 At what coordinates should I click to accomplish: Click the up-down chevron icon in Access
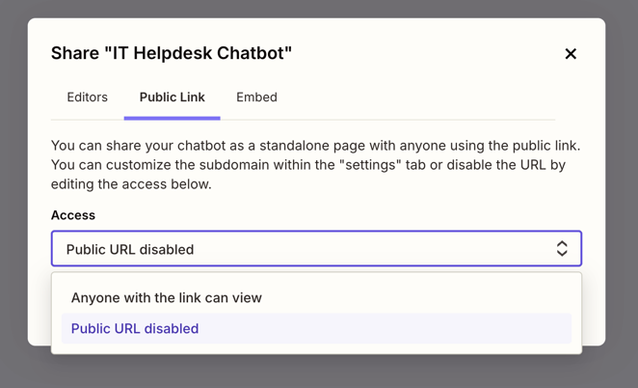click(x=562, y=249)
